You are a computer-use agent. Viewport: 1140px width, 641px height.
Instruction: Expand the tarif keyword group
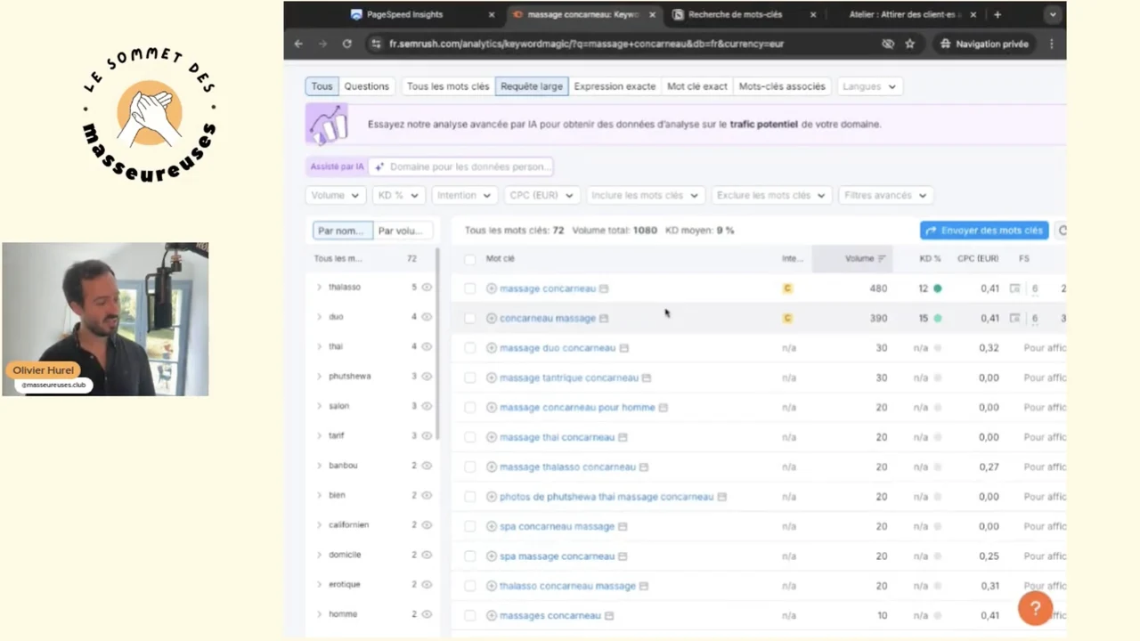coord(319,436)
